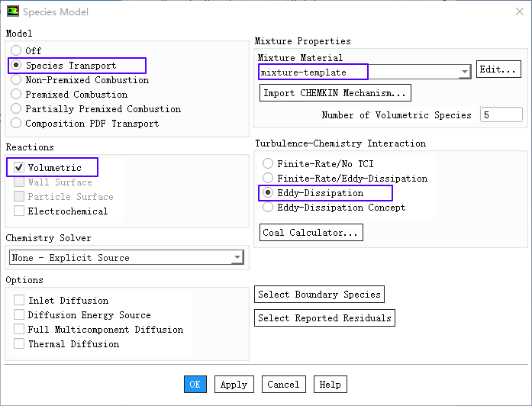Select Finite-Rate/No TCI interaction
The image size is (532, 406).
point(267,164)
